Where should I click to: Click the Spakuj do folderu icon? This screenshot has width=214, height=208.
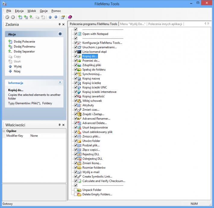tap(79, 70)
